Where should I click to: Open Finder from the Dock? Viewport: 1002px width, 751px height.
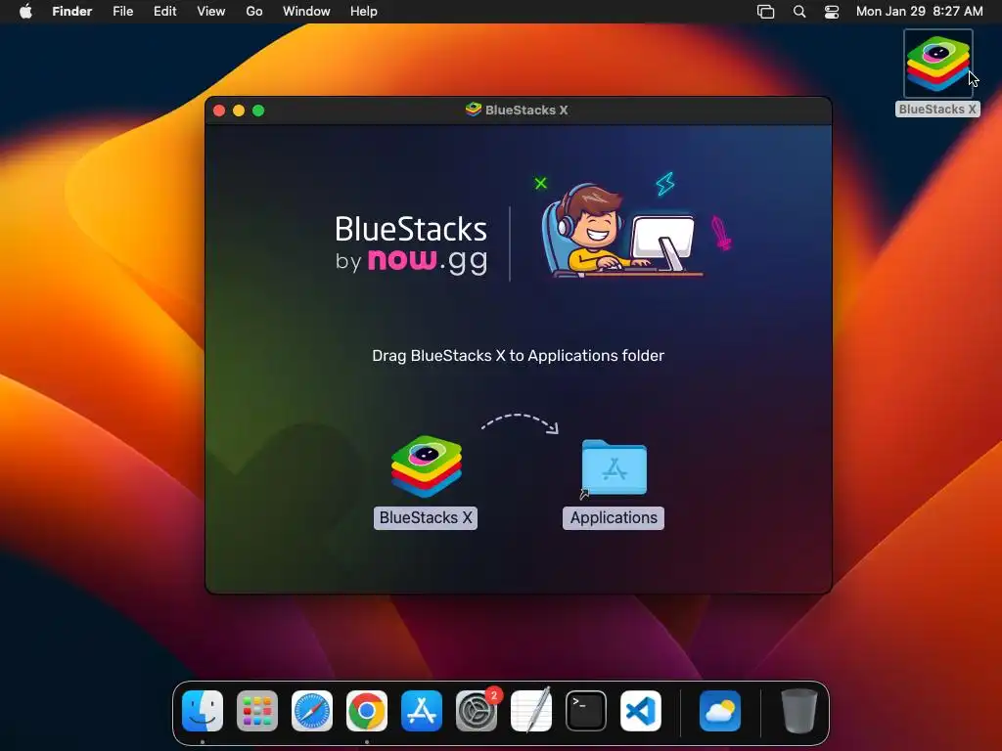tap(203, 711)
